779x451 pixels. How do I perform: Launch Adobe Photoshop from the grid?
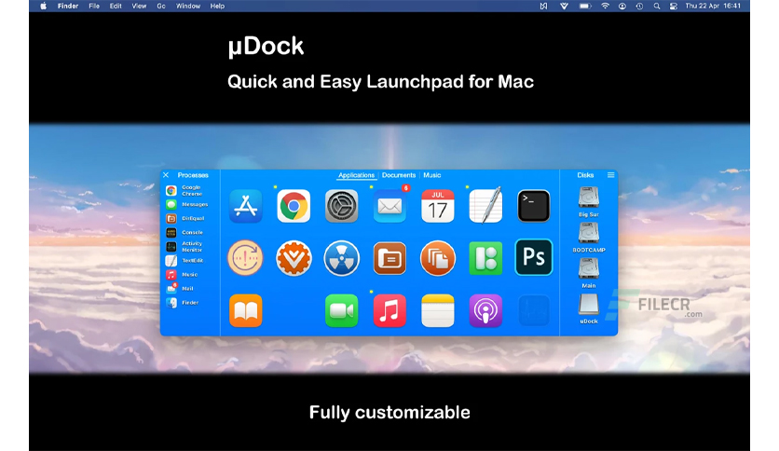pyautogui.click(x=534, y=257)
